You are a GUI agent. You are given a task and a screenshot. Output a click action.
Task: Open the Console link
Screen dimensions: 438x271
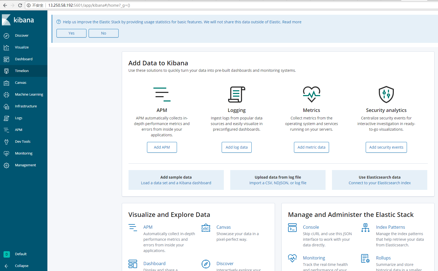(311, 227)
